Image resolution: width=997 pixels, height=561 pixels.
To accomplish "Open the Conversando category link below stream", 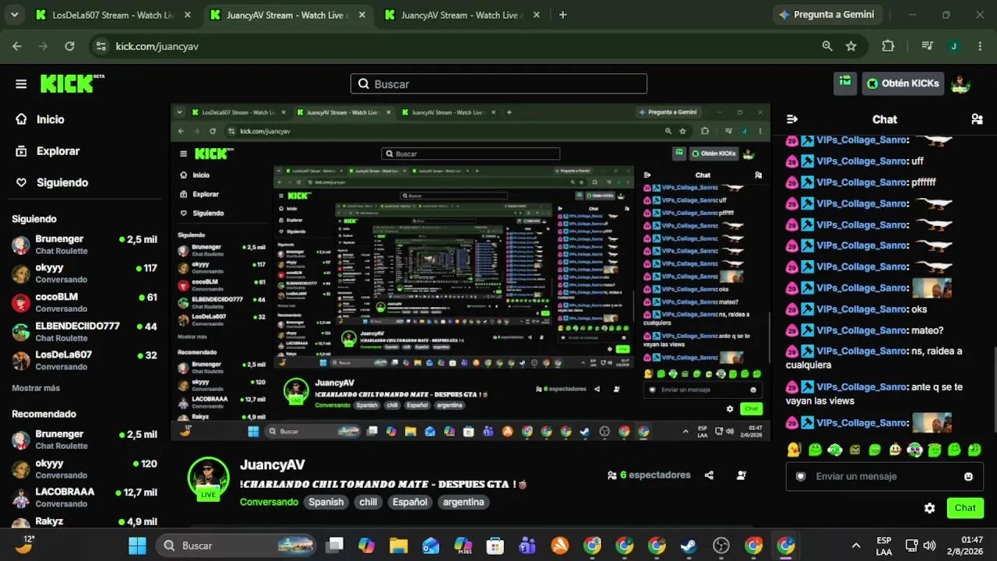I will click(269, 503).
